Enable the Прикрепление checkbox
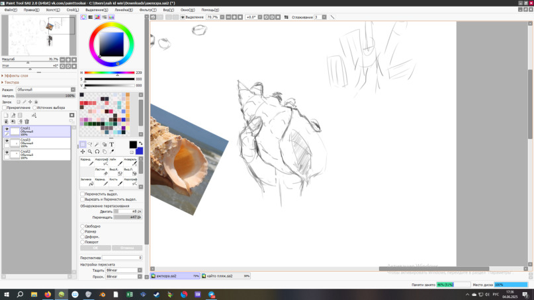The image size is (534, 300). pyautogui.click(x=5, y=108)
